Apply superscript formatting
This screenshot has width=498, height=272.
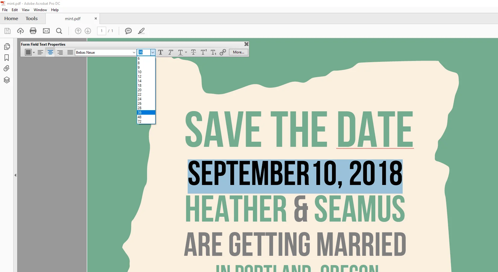[204, 52]
